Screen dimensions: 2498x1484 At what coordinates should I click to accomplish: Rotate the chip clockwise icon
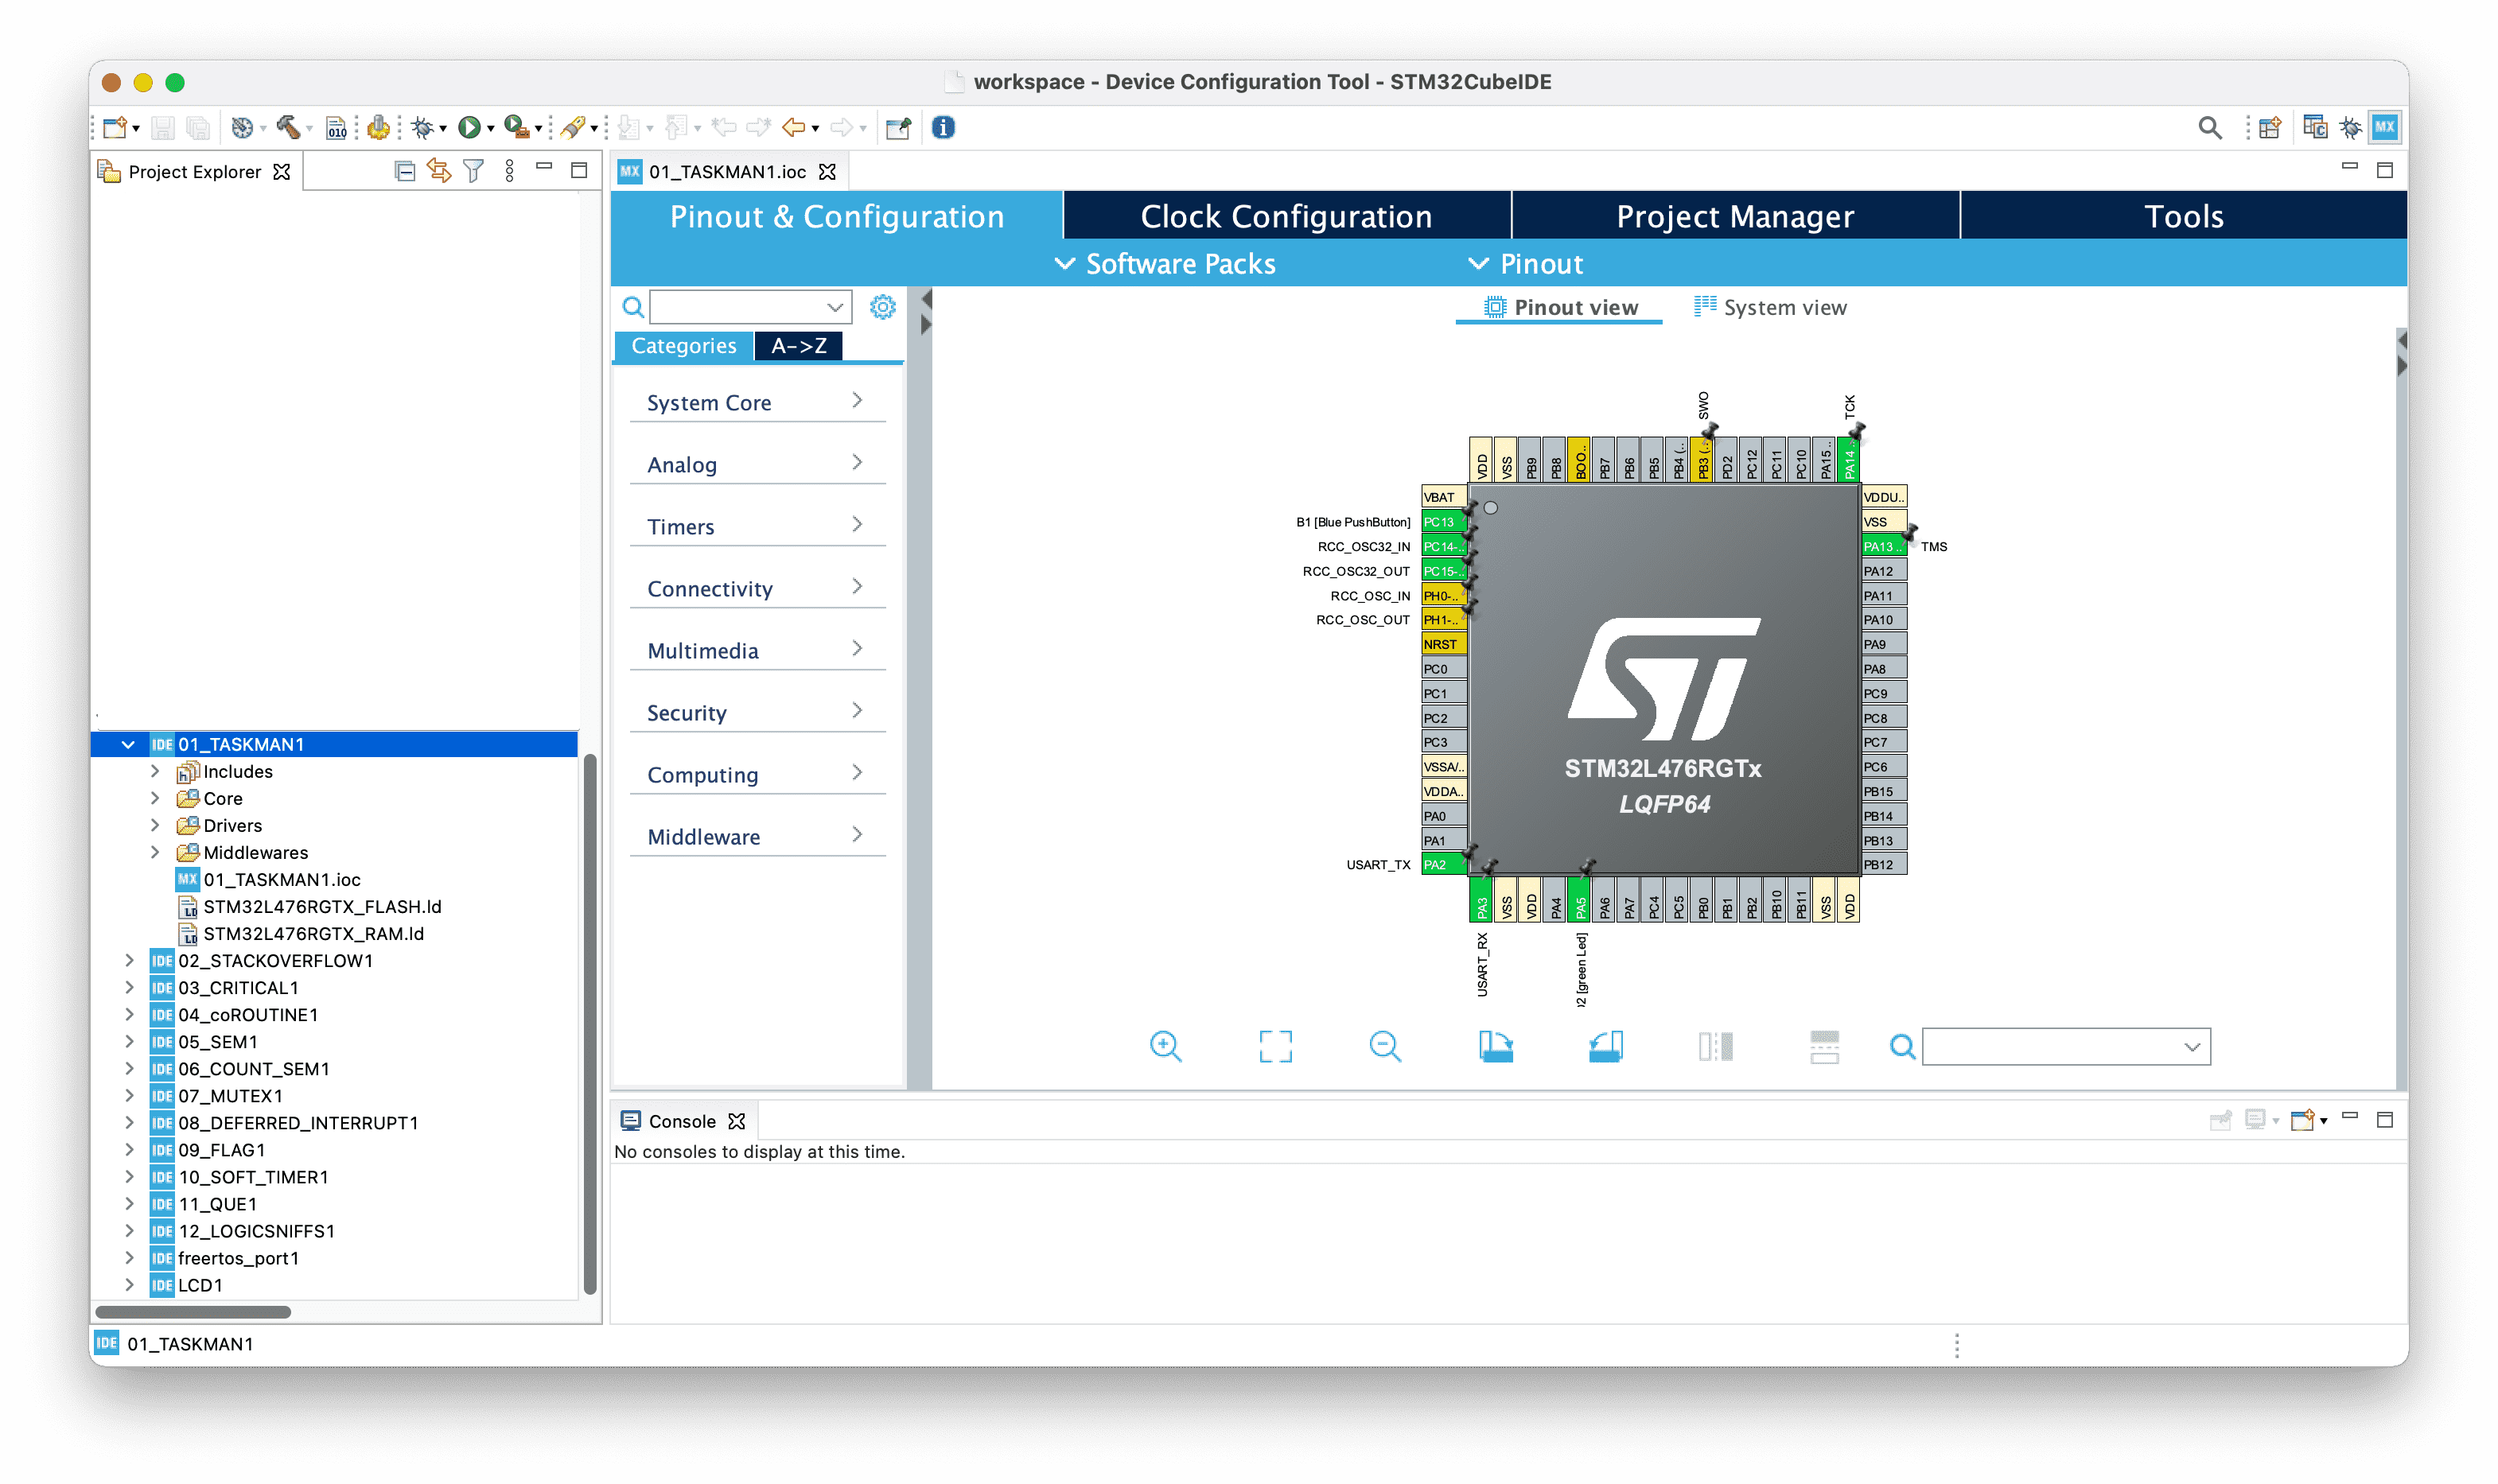pos(1495,1046)
